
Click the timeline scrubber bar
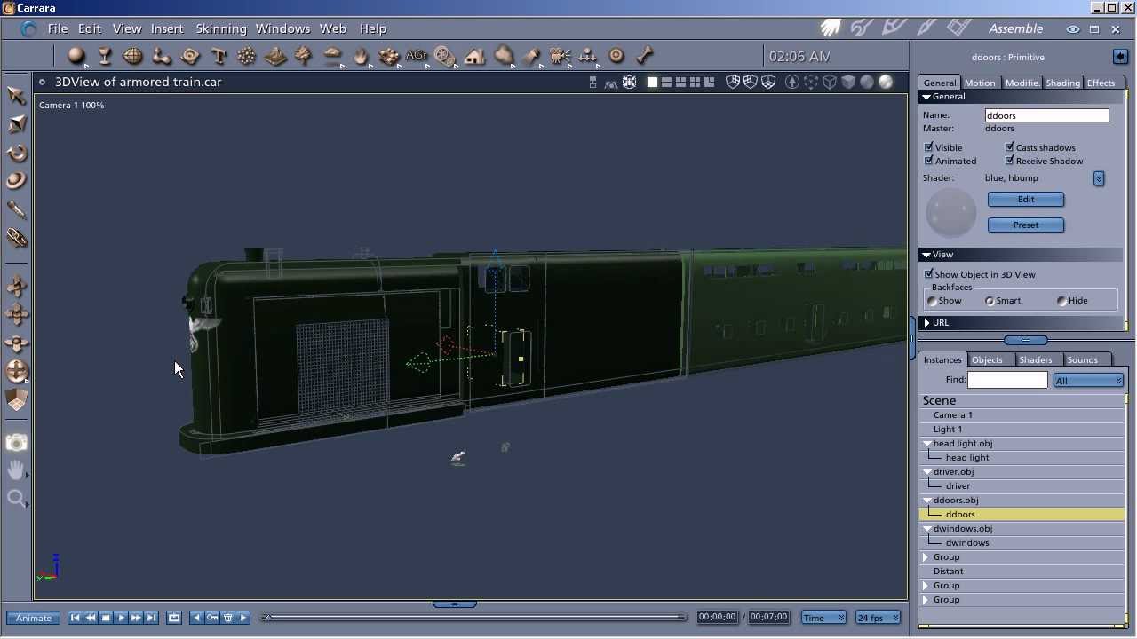[475, 618]
